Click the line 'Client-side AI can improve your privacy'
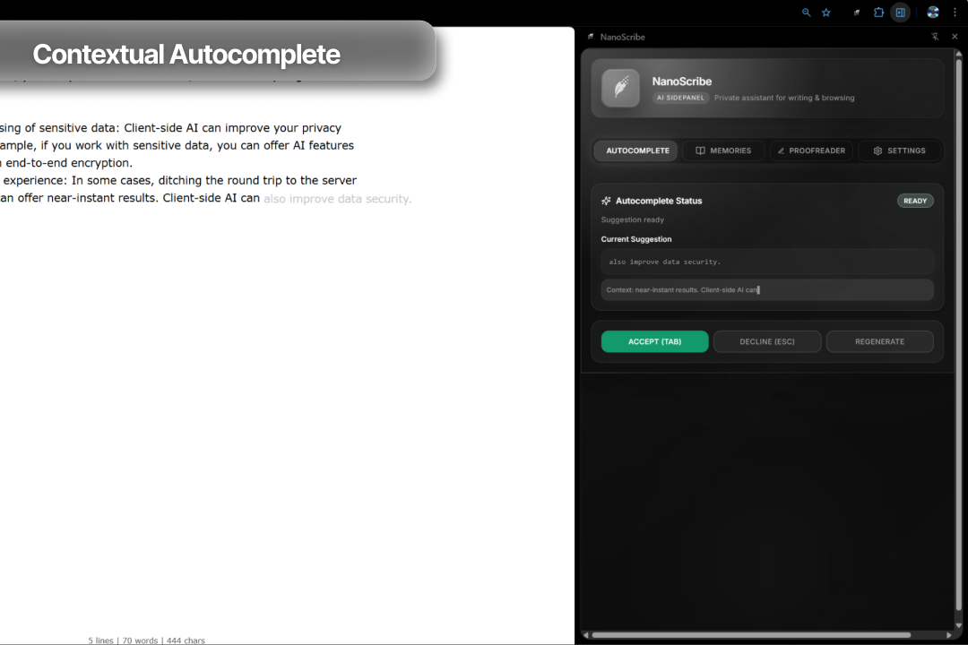 233,128
